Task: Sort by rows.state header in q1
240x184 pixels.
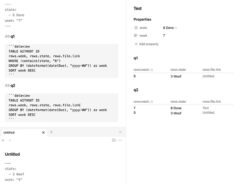Action: coord(178,70)
